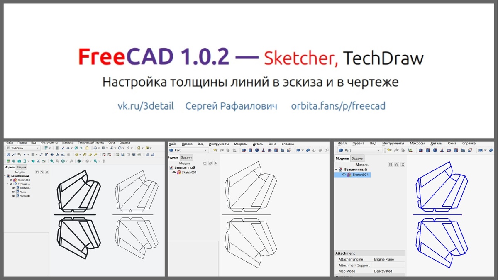498x280 pixels.
Task: Open extrude tool dropdown arrow in middle window
Action: tap(303, 150)
